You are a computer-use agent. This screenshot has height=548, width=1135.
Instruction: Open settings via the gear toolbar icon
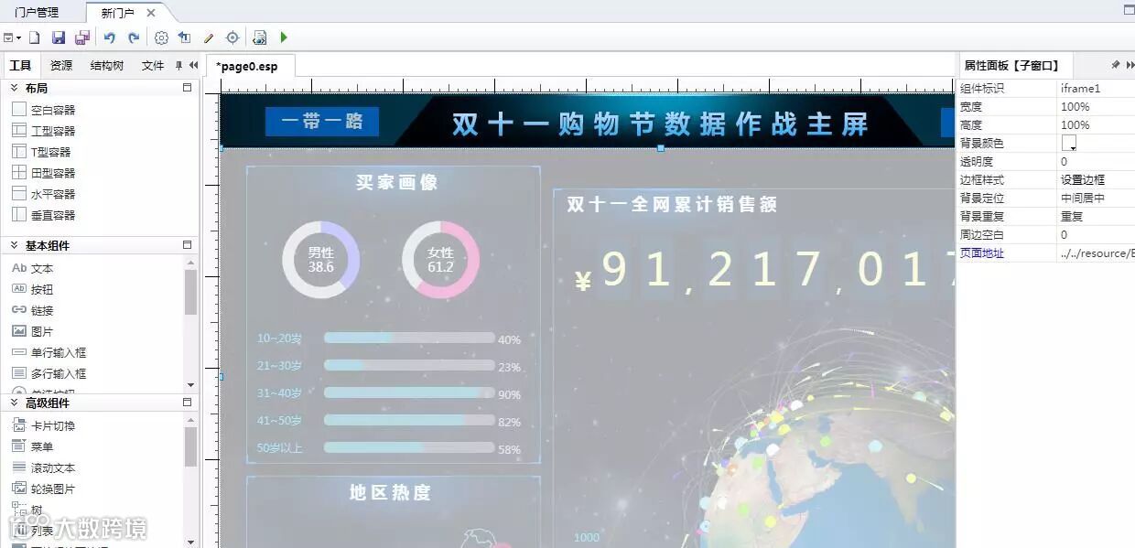pyautogui.click(x=161, y=38)
